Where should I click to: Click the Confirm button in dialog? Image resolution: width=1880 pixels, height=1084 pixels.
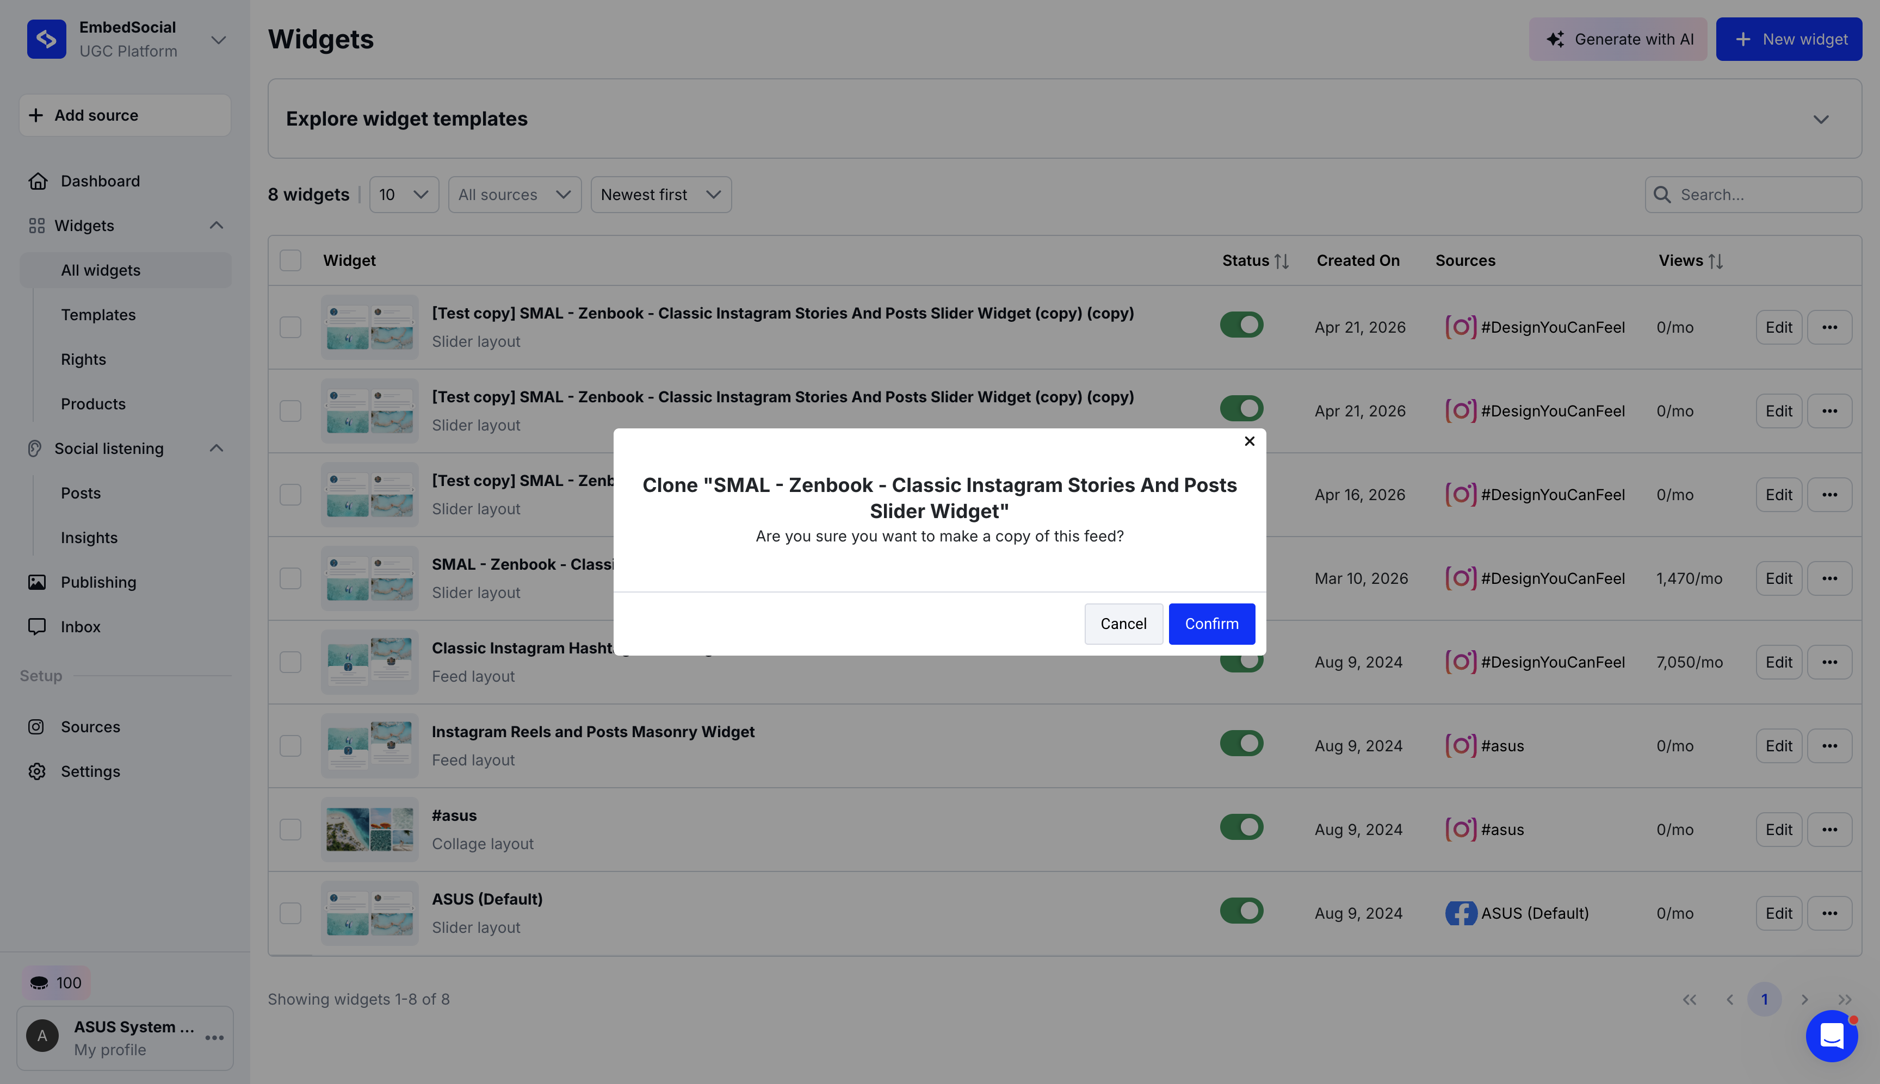tap(1211, 624)
